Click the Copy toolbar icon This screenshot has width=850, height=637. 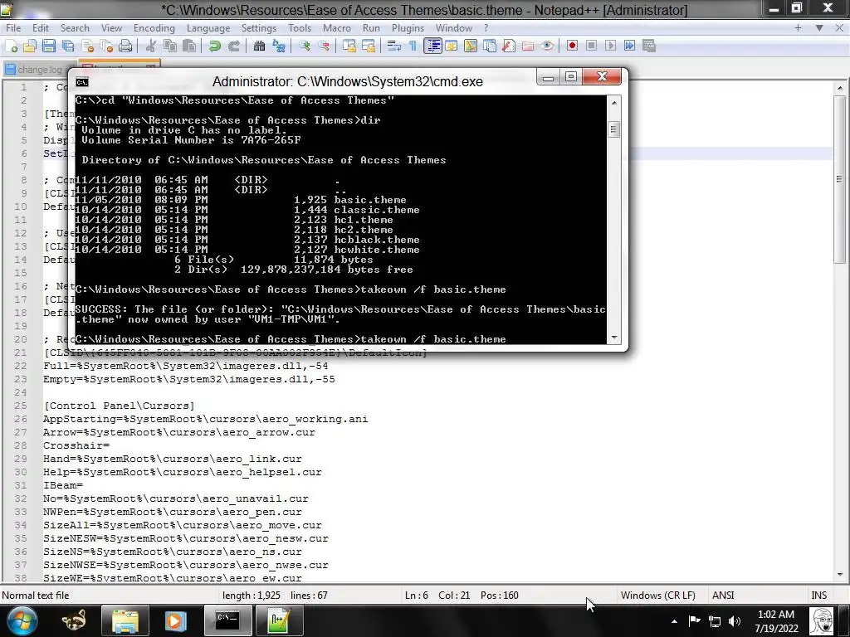[170, 46]
